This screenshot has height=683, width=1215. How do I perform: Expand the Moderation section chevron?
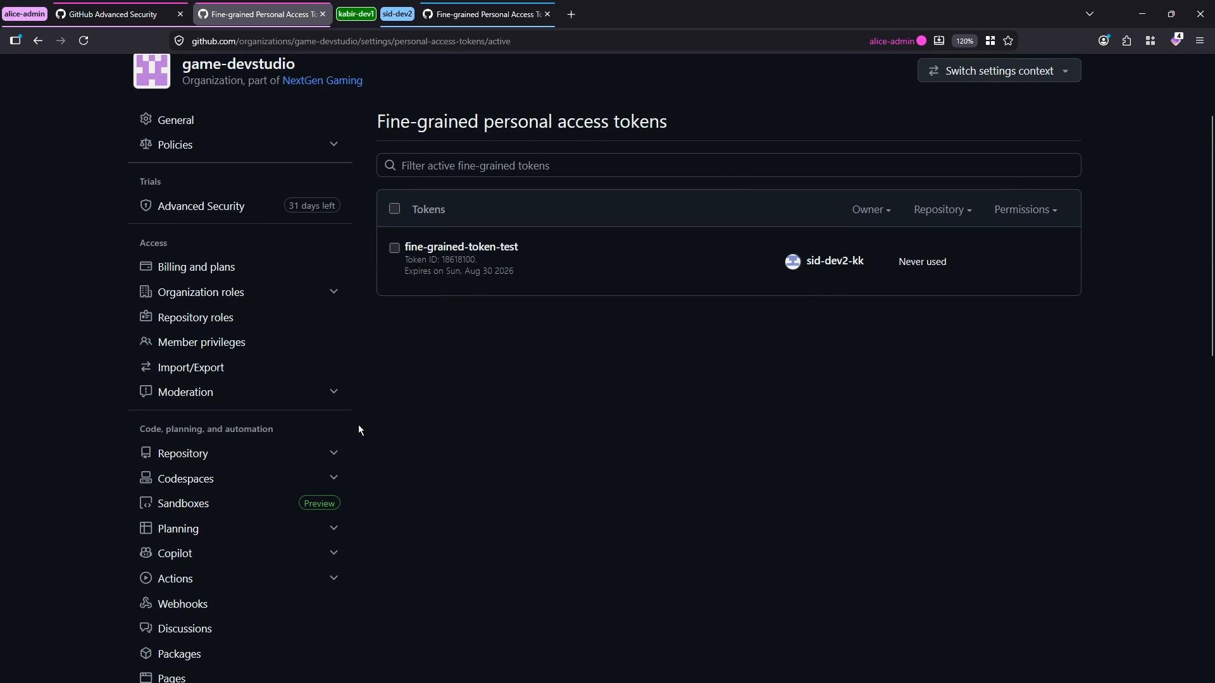[333, 391]
